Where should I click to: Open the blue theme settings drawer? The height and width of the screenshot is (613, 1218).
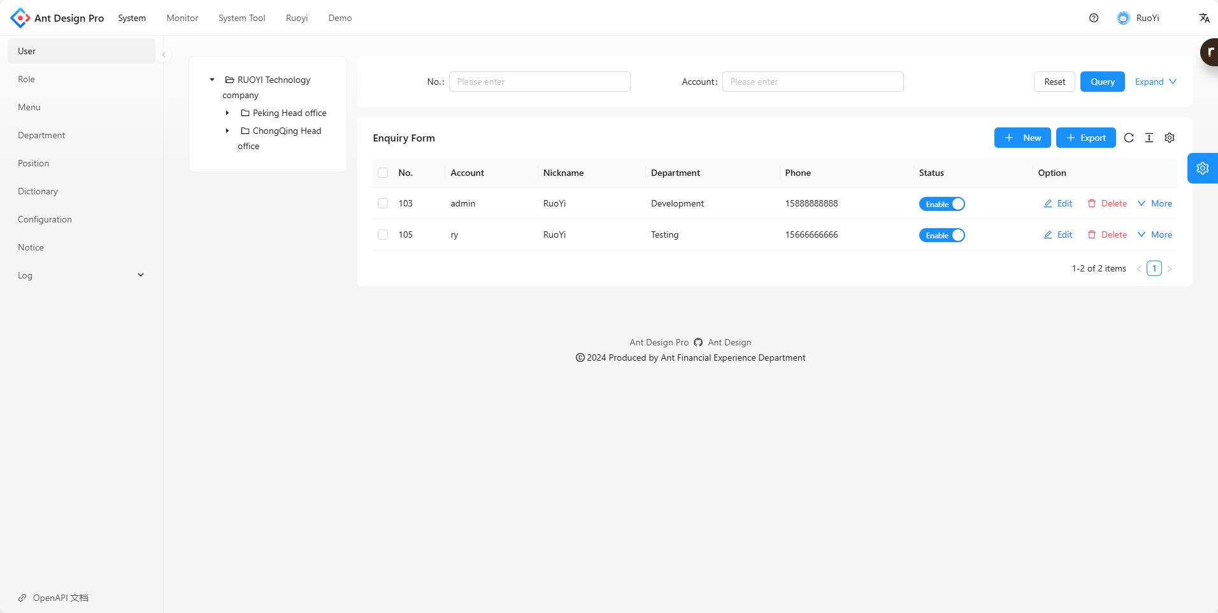1202,168
